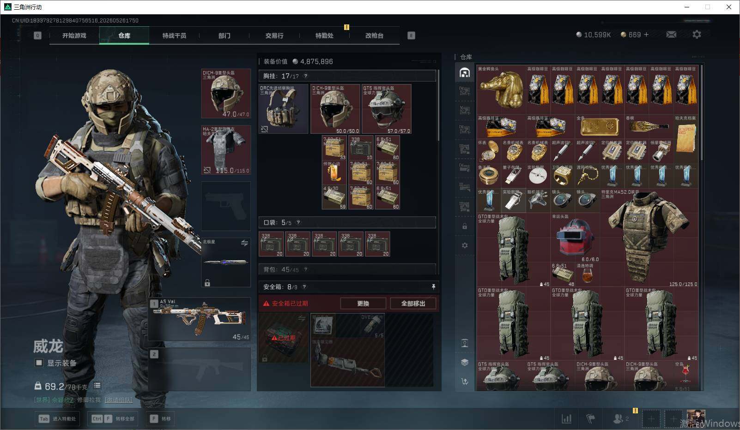
Task: Select the 北极星 knife slot
Action: [x=226, y=262]
